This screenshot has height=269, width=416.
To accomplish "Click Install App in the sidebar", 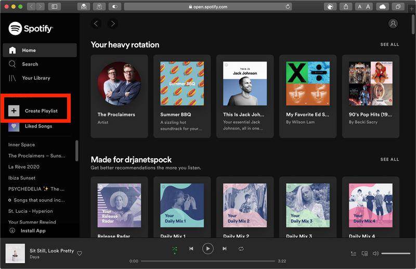I will (33, 230).
